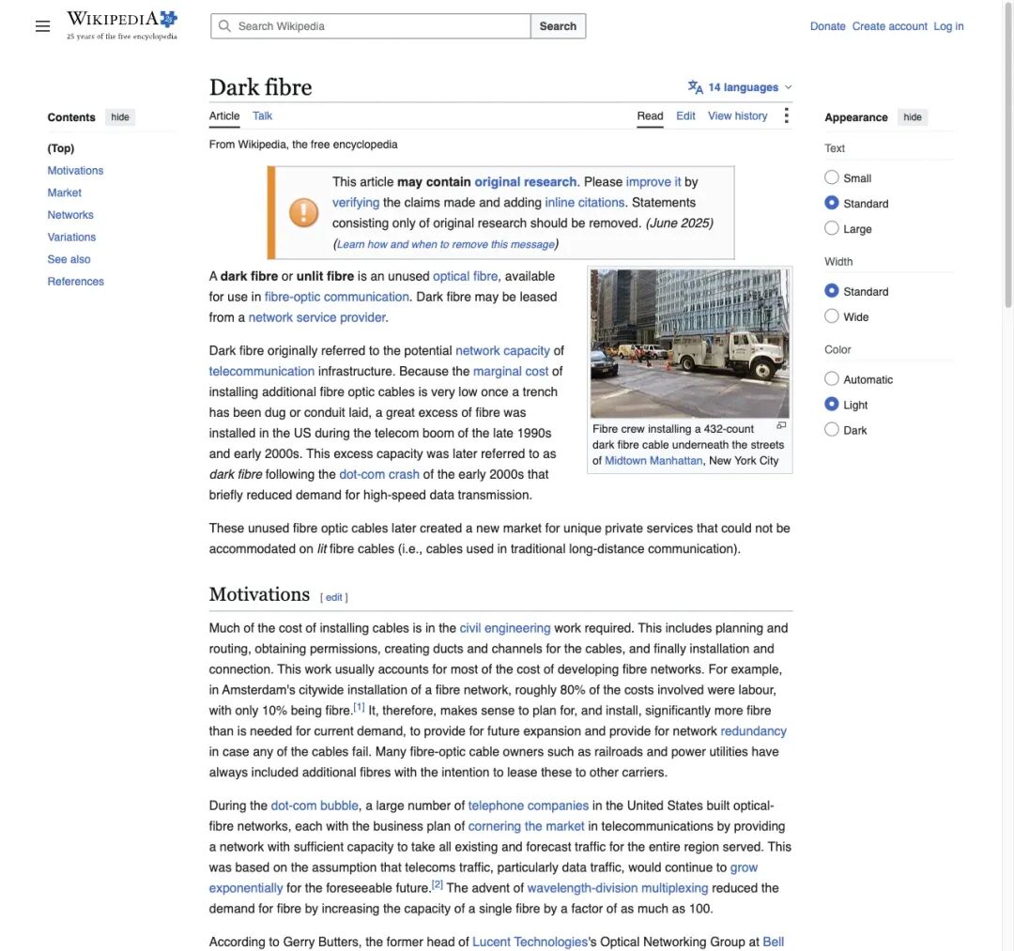Jump to (Top) in contents
The width and height of the screenshot is (1014, 951).
tap(61, 148)
